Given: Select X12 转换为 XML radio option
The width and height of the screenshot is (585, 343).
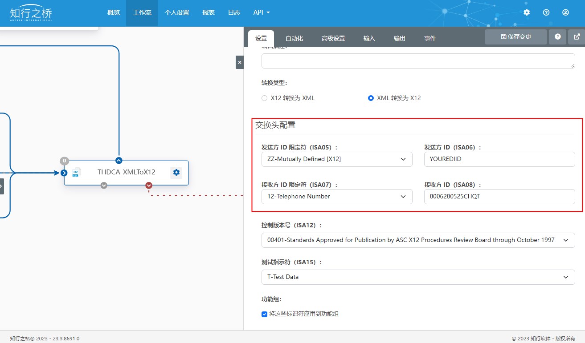Looking at the screenshot, I should 264,98.
